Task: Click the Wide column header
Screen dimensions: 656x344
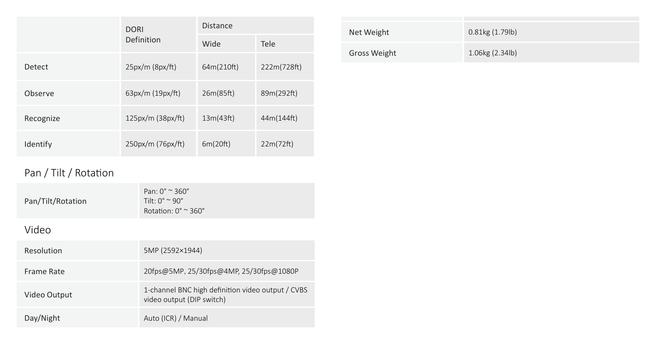Action: (x=226, y=44)
